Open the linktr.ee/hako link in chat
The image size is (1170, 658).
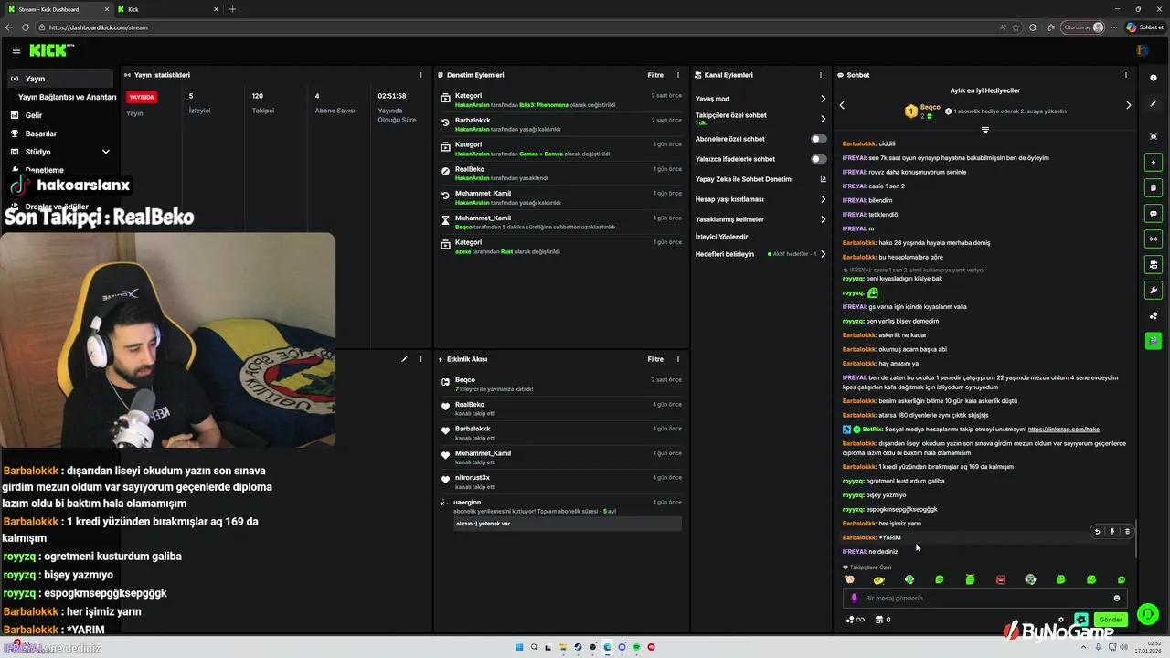[1063, 429]
